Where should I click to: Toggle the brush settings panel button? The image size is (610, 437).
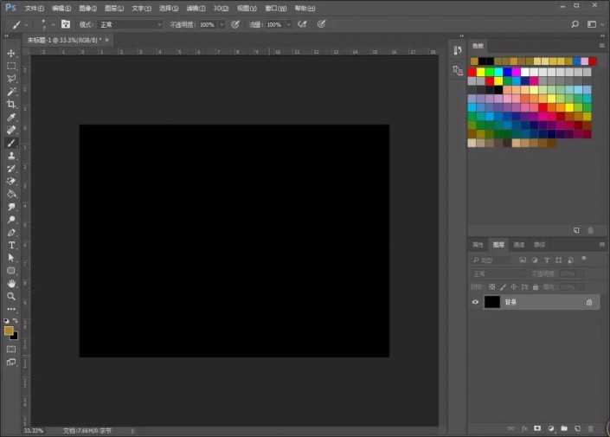tap(65, 24)
